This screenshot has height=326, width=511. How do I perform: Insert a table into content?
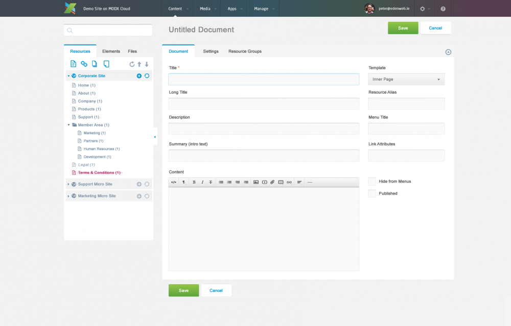click(x=281, y=182)
